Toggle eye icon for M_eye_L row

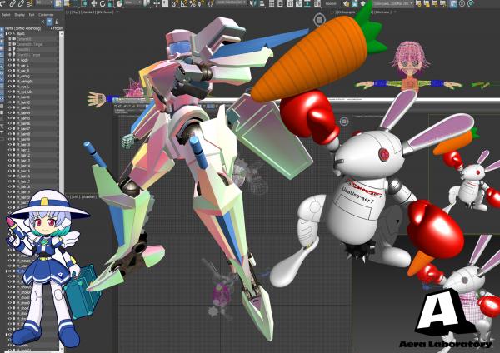click(x=9, y=87)
